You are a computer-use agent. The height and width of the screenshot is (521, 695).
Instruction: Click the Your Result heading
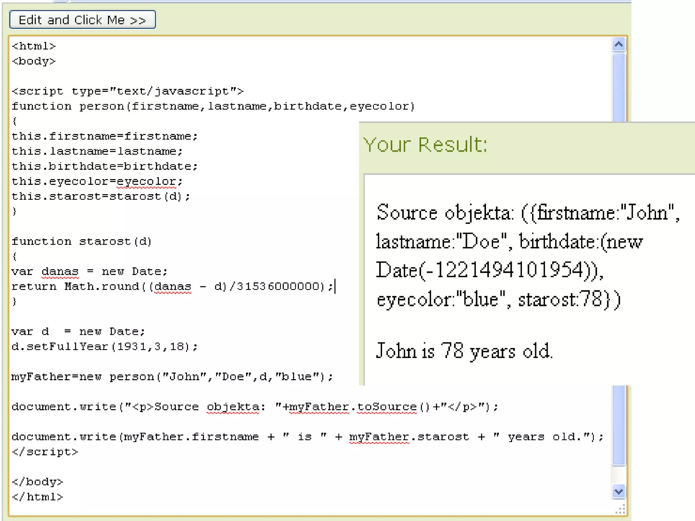click(x=425, y=145)
